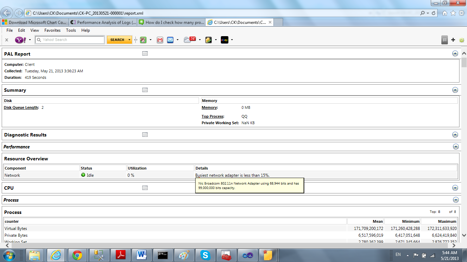Expand the CPU section
This screenshot has height=262, width=467.
pyautogui.click(x=455, y=188)
